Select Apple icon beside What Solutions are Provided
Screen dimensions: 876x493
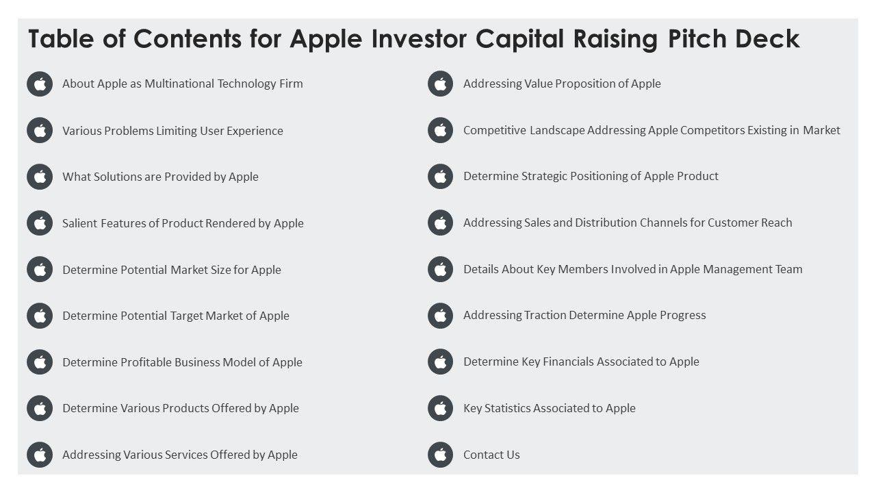click(40, 177)
